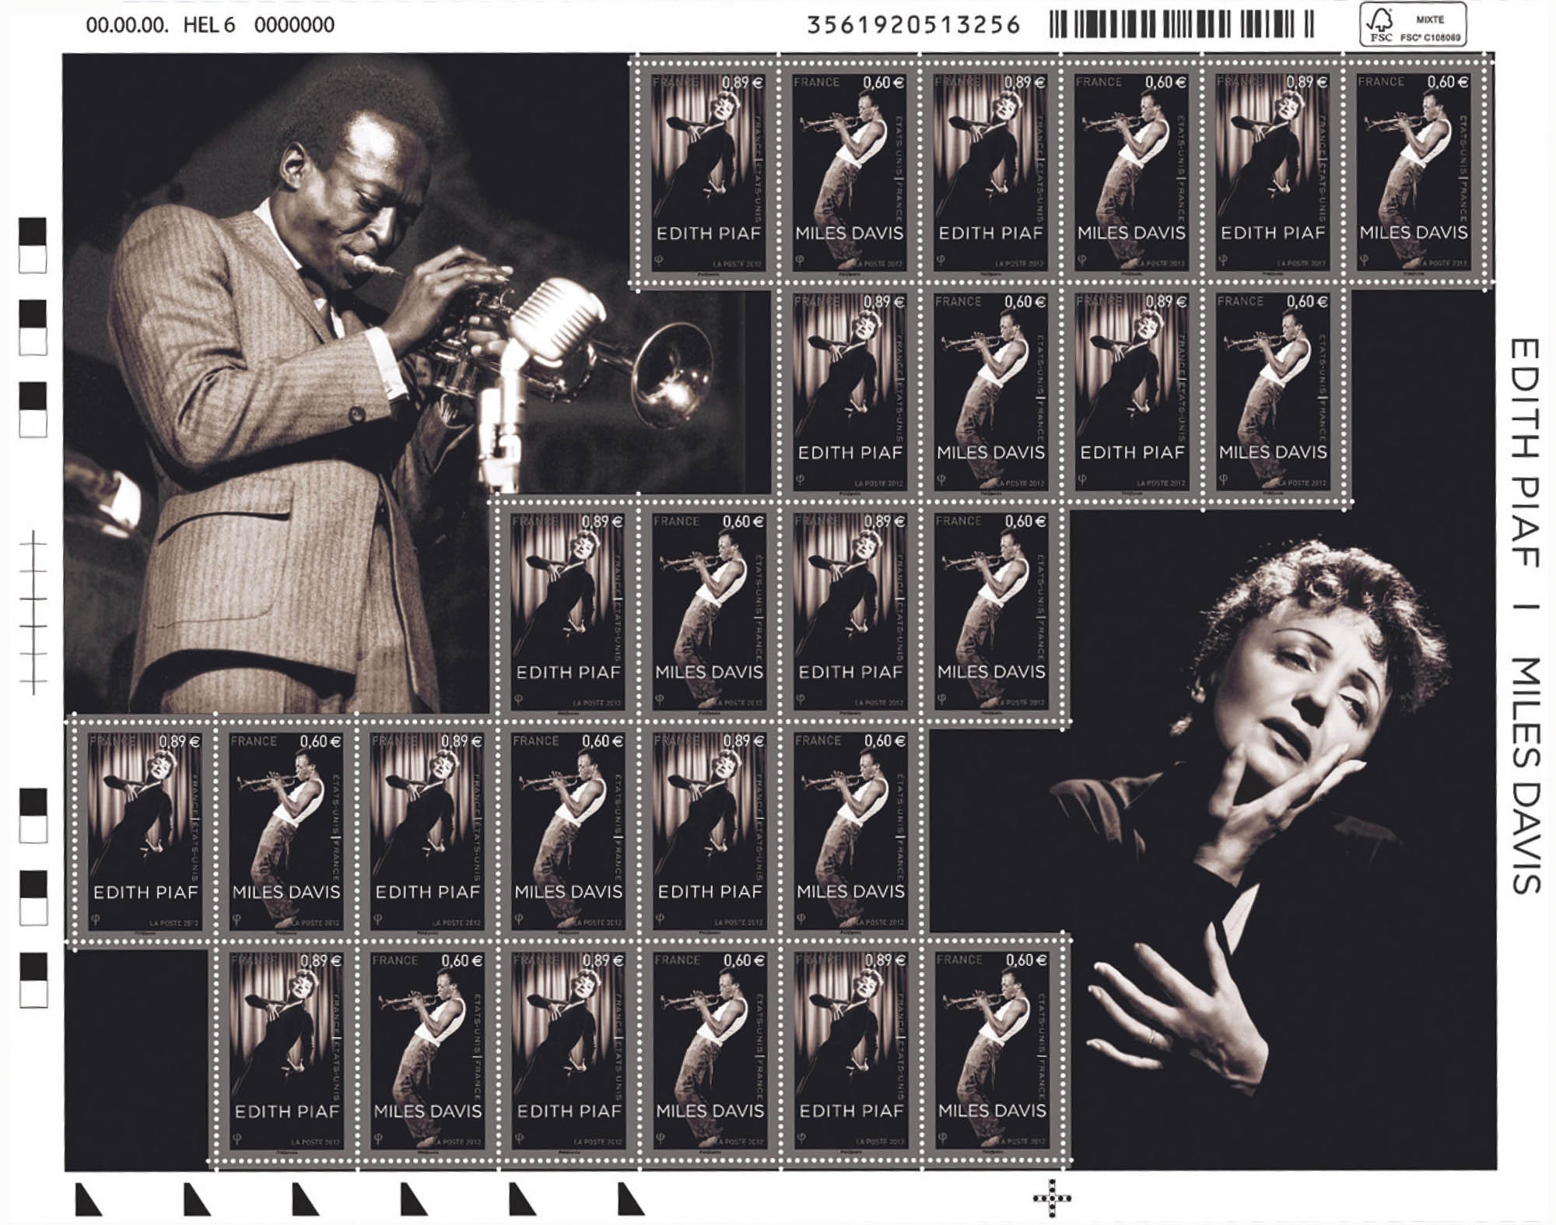This screenshot has height=1225, width=1556.
Task: Click the trumpet bell in the large photo
Action: (673, 377)
